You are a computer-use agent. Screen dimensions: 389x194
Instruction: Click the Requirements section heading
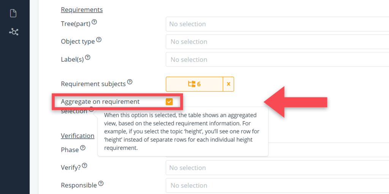pyautogui.click(x=82, y=9)
